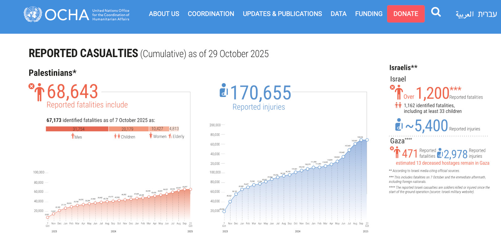Click the UN emblem logo icon
Image resolution: width=501 pixels, height=238 pixels.
33,14
